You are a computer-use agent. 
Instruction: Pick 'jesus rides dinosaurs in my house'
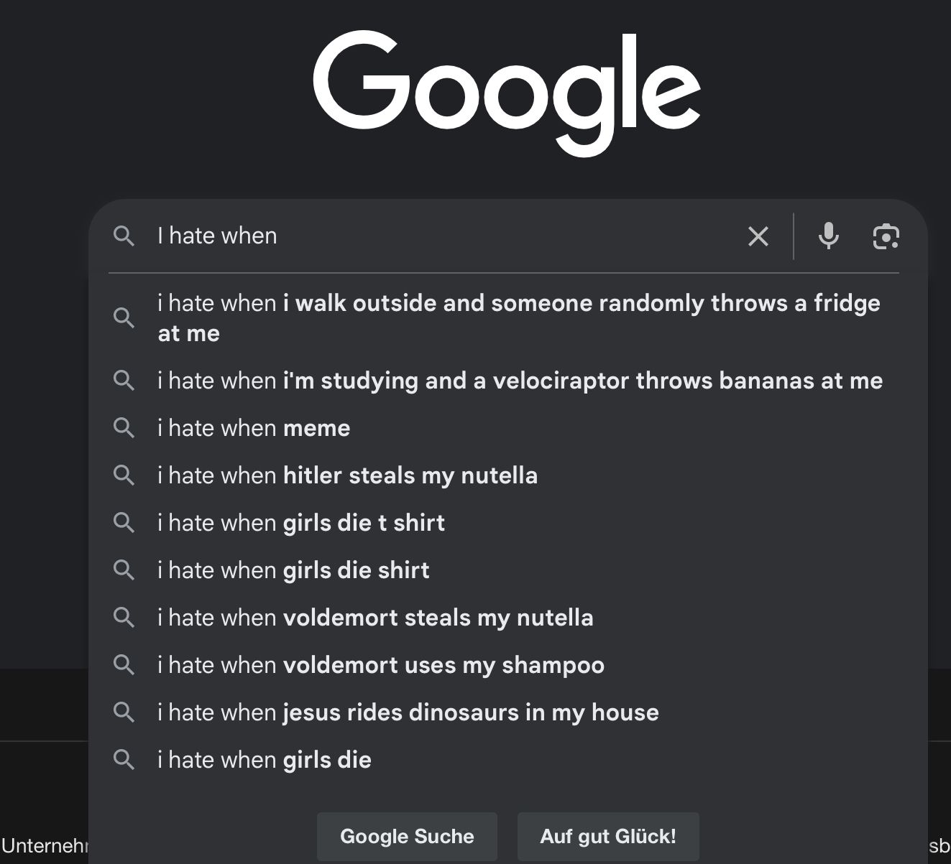coord(408,712)
